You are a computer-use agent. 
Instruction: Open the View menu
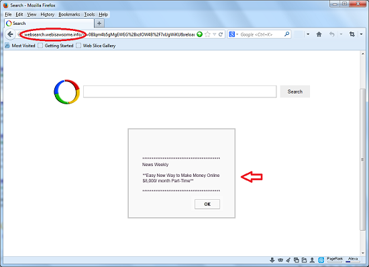point(32,15)
